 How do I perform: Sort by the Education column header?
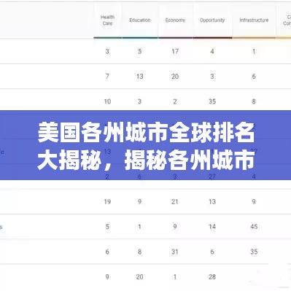click(x=140, y=20)
